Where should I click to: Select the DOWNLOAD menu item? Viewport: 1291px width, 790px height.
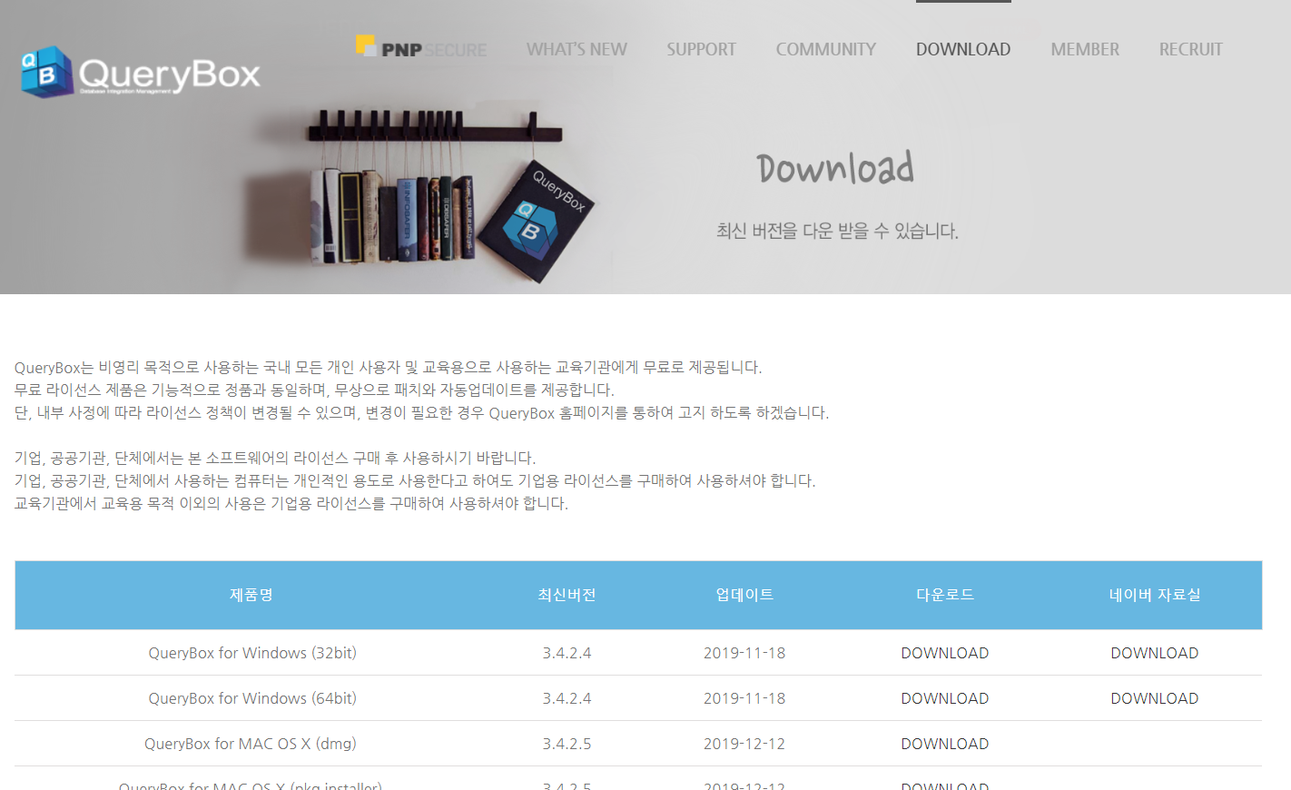(x=963, y=50)
